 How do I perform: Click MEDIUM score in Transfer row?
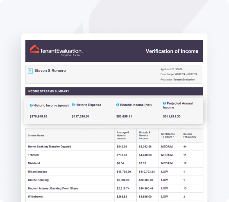(167, 155)
